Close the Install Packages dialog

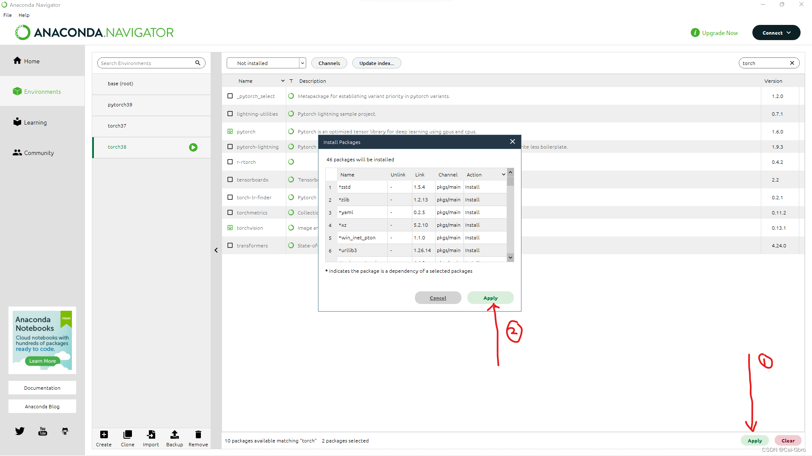pyautogui.click(x=513, y=141)
